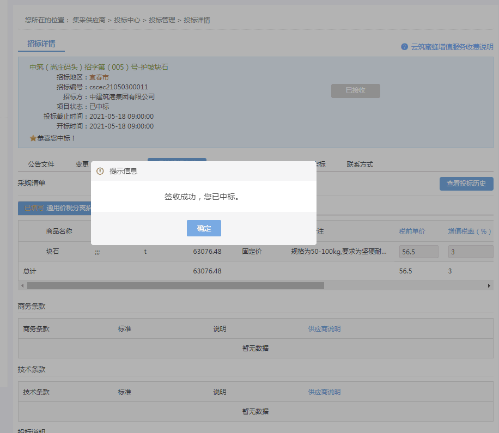Click the 供应商说明 header under 商务条款

click(x=324, y=329)
